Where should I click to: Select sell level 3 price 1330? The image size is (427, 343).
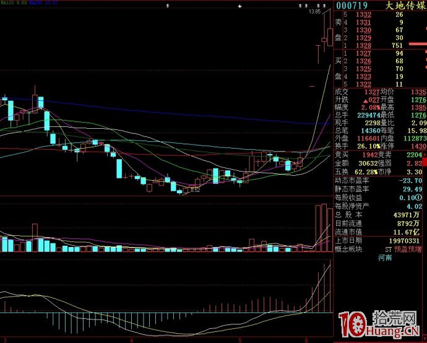[363, 30]
